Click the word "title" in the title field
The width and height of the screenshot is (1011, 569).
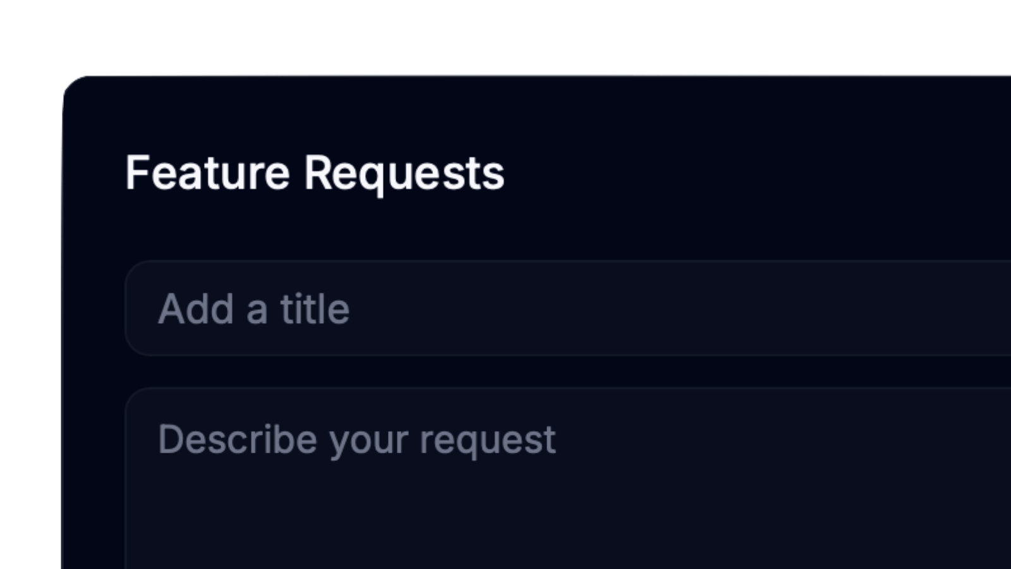[315, 309]
